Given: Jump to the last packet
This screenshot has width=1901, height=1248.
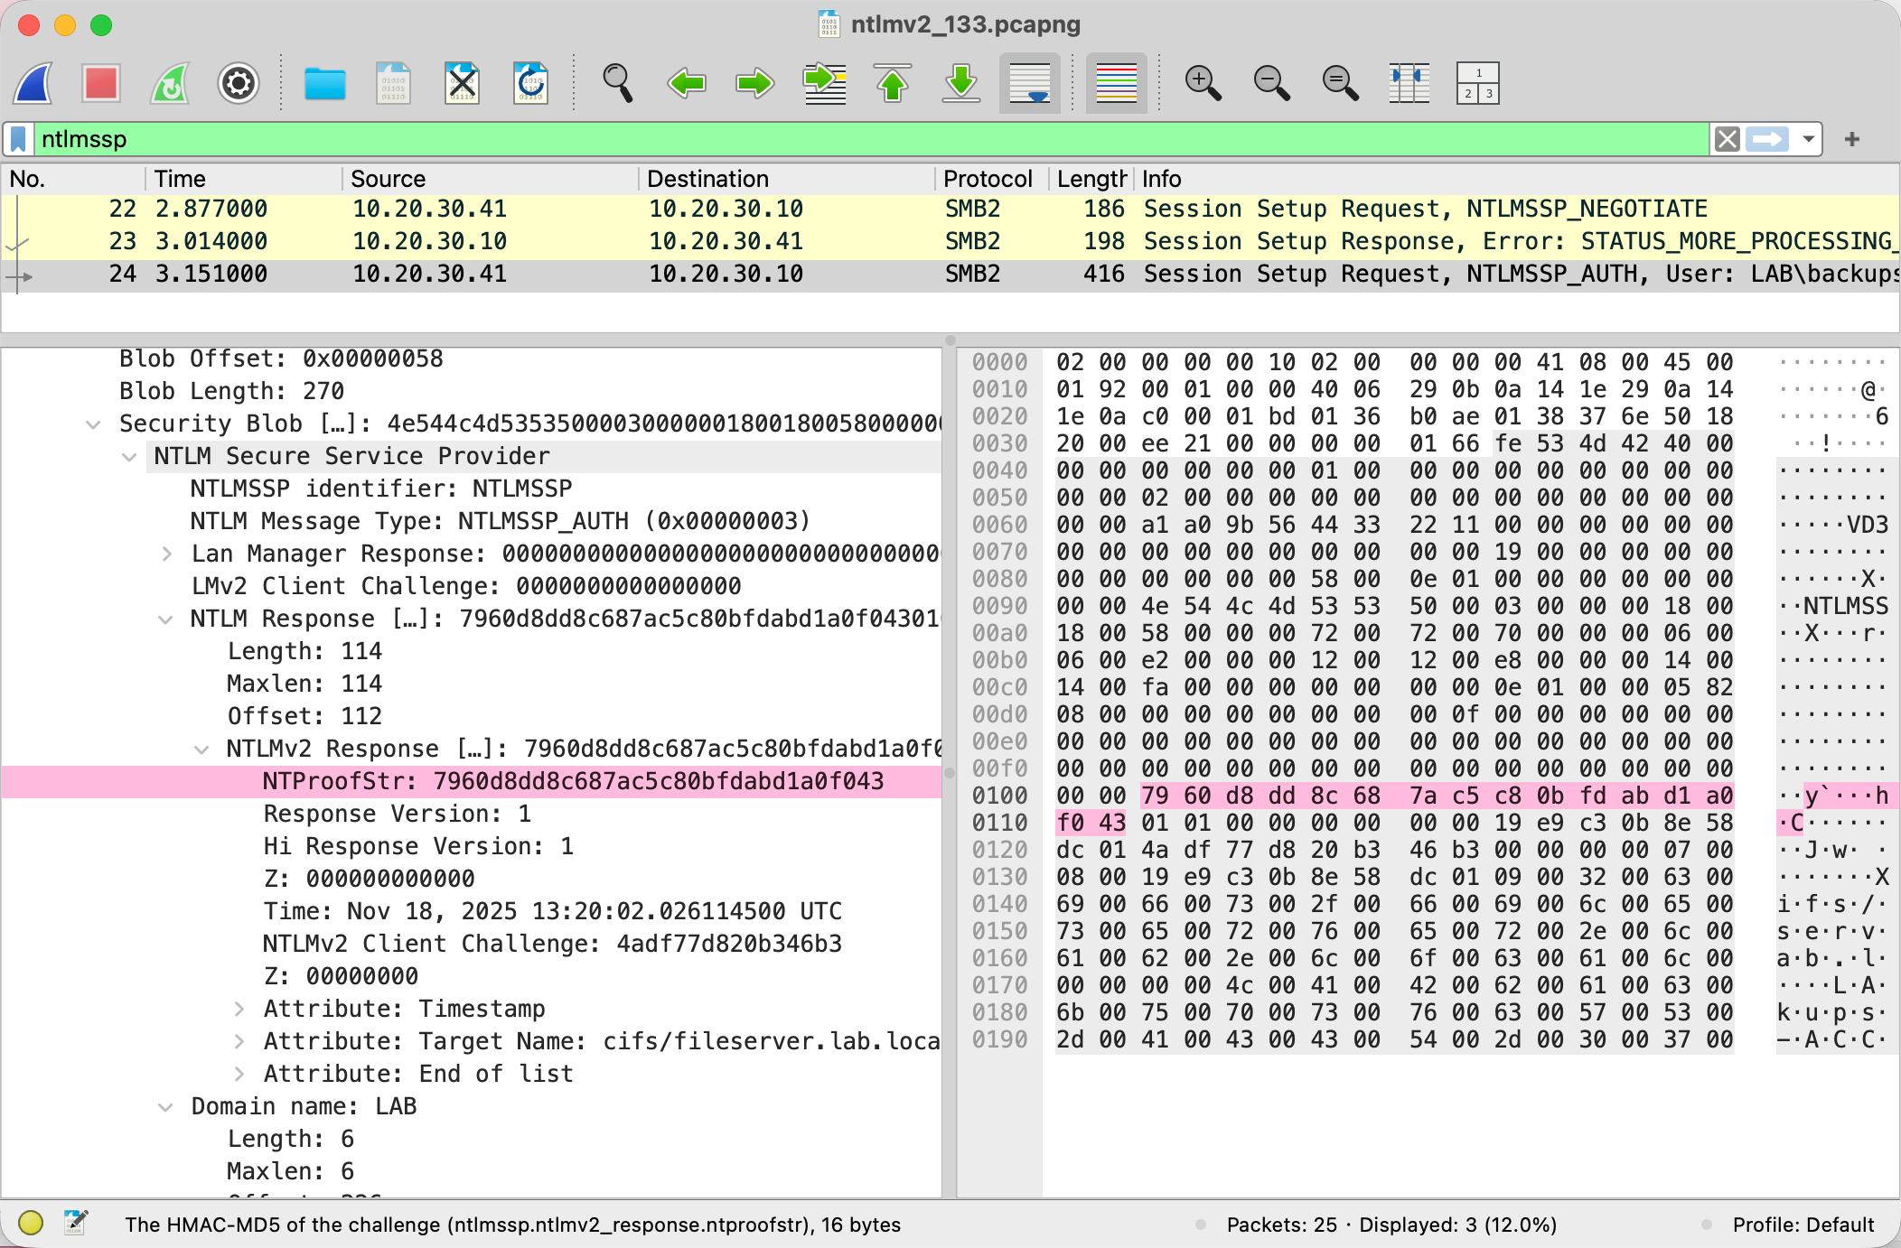Looking at the screenshot, I should (x=961, y=84).
